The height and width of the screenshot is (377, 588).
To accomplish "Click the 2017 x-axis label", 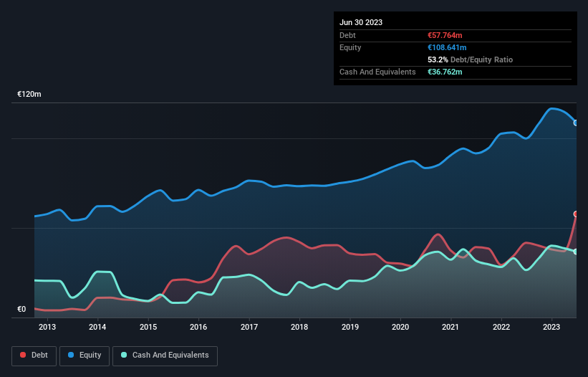I will (249, 327).
